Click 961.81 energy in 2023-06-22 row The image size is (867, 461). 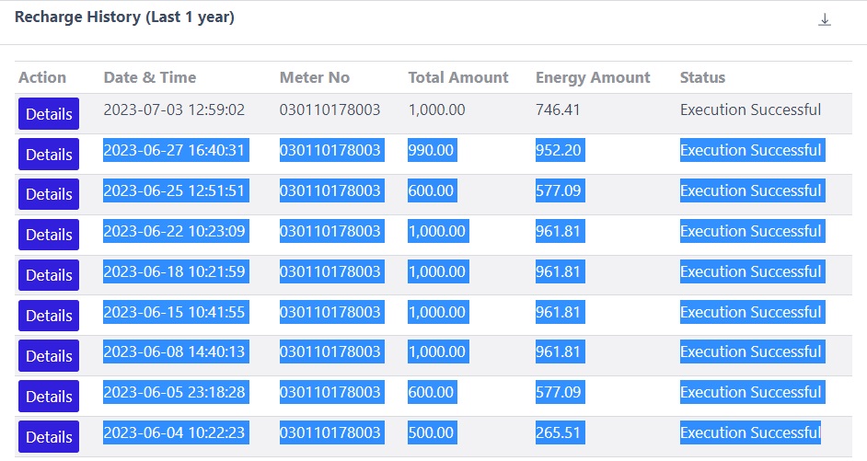(x=561, y=231)
